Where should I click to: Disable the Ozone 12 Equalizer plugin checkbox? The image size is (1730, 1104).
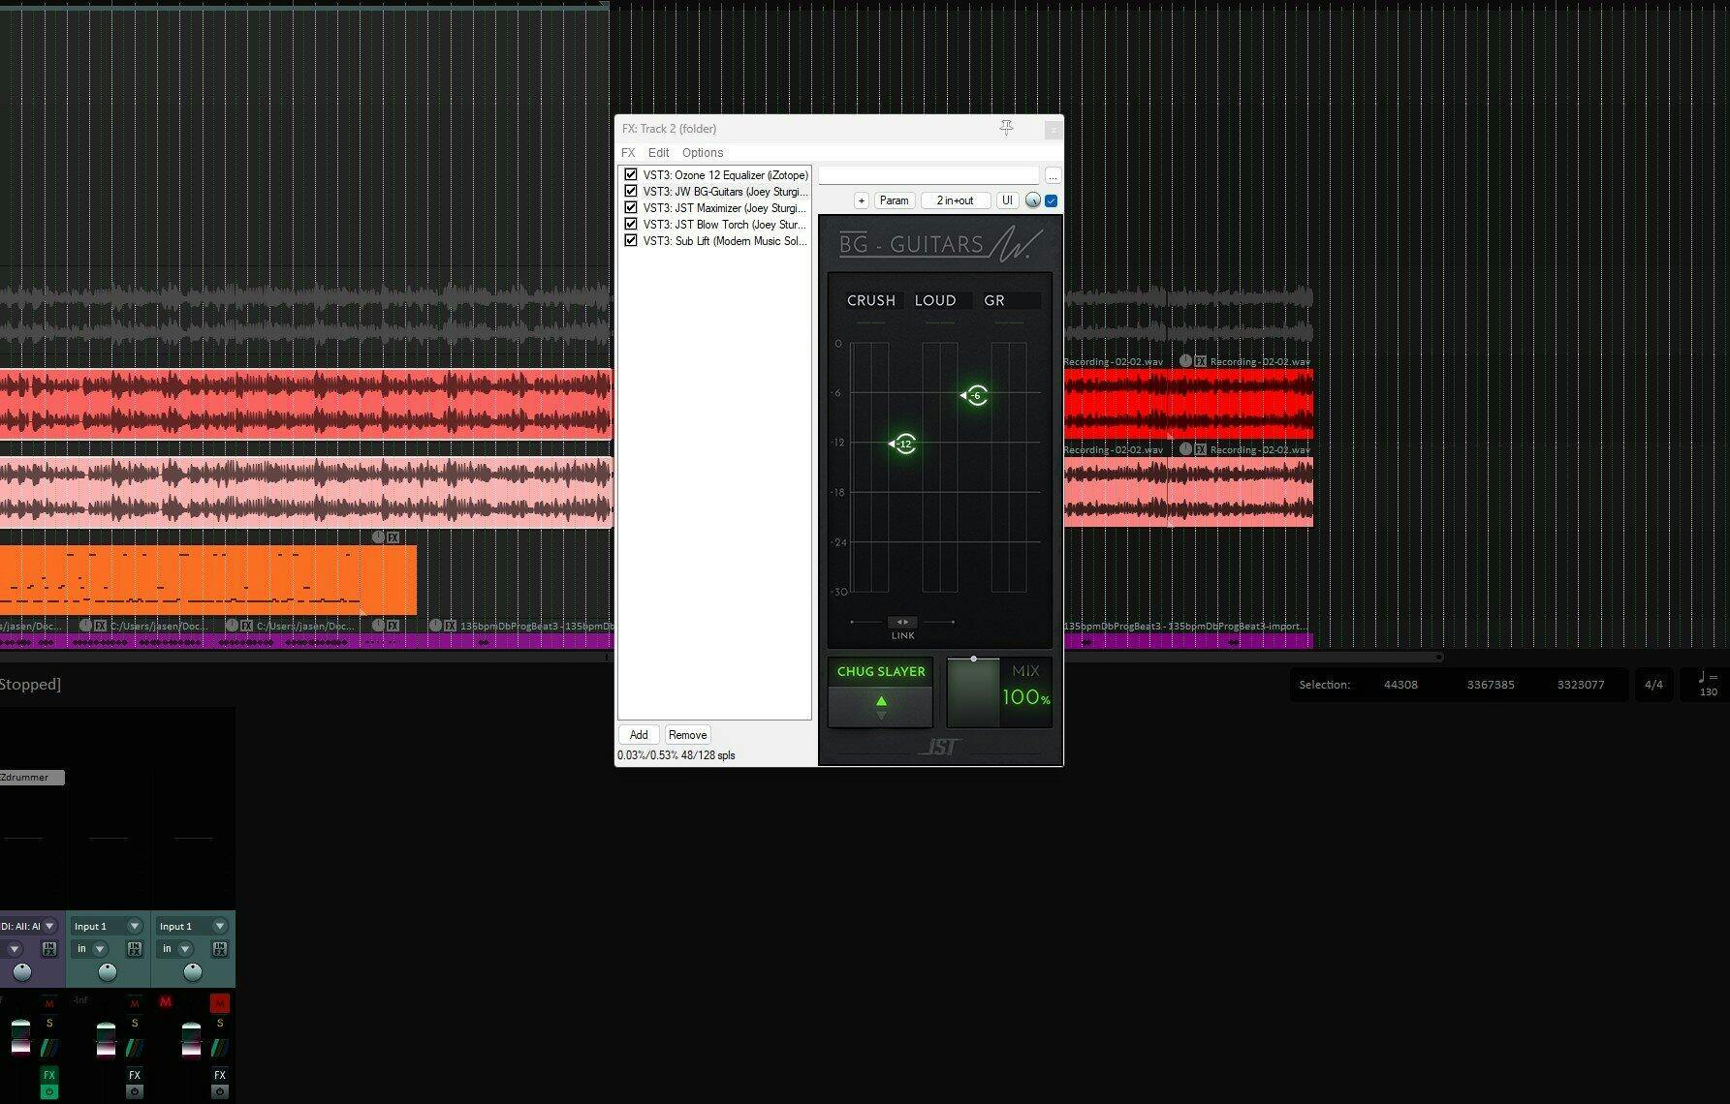coord(631,175)
